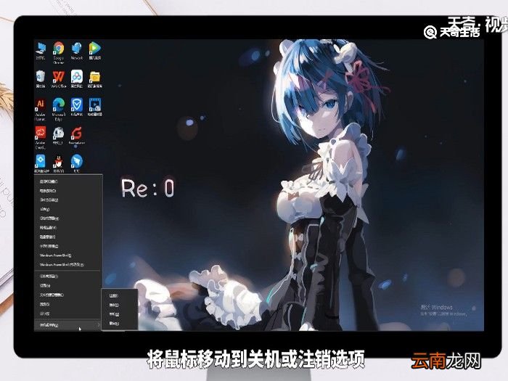Open Windows PowerShell from the menu
The image size is (508, 381).
[x=68, y=255]
